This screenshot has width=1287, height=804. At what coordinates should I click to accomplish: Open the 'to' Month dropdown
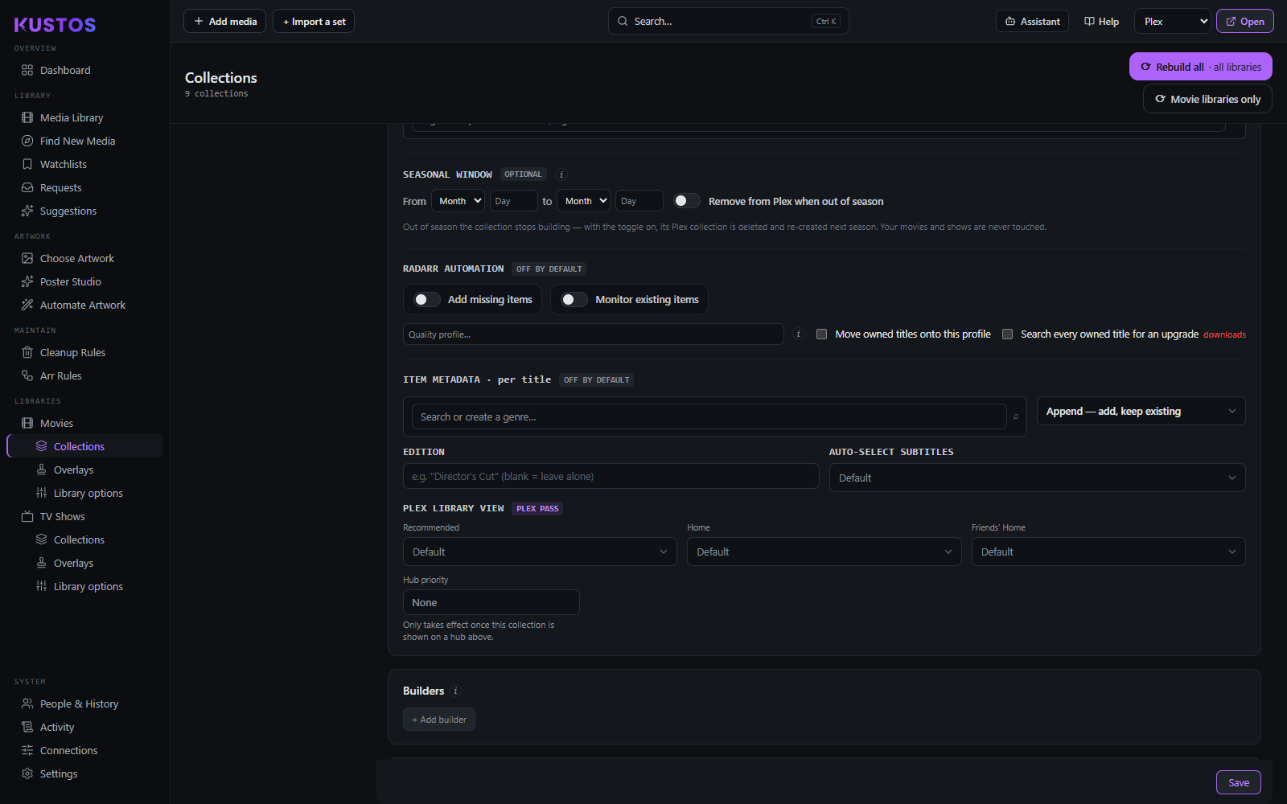coord(583,201)
